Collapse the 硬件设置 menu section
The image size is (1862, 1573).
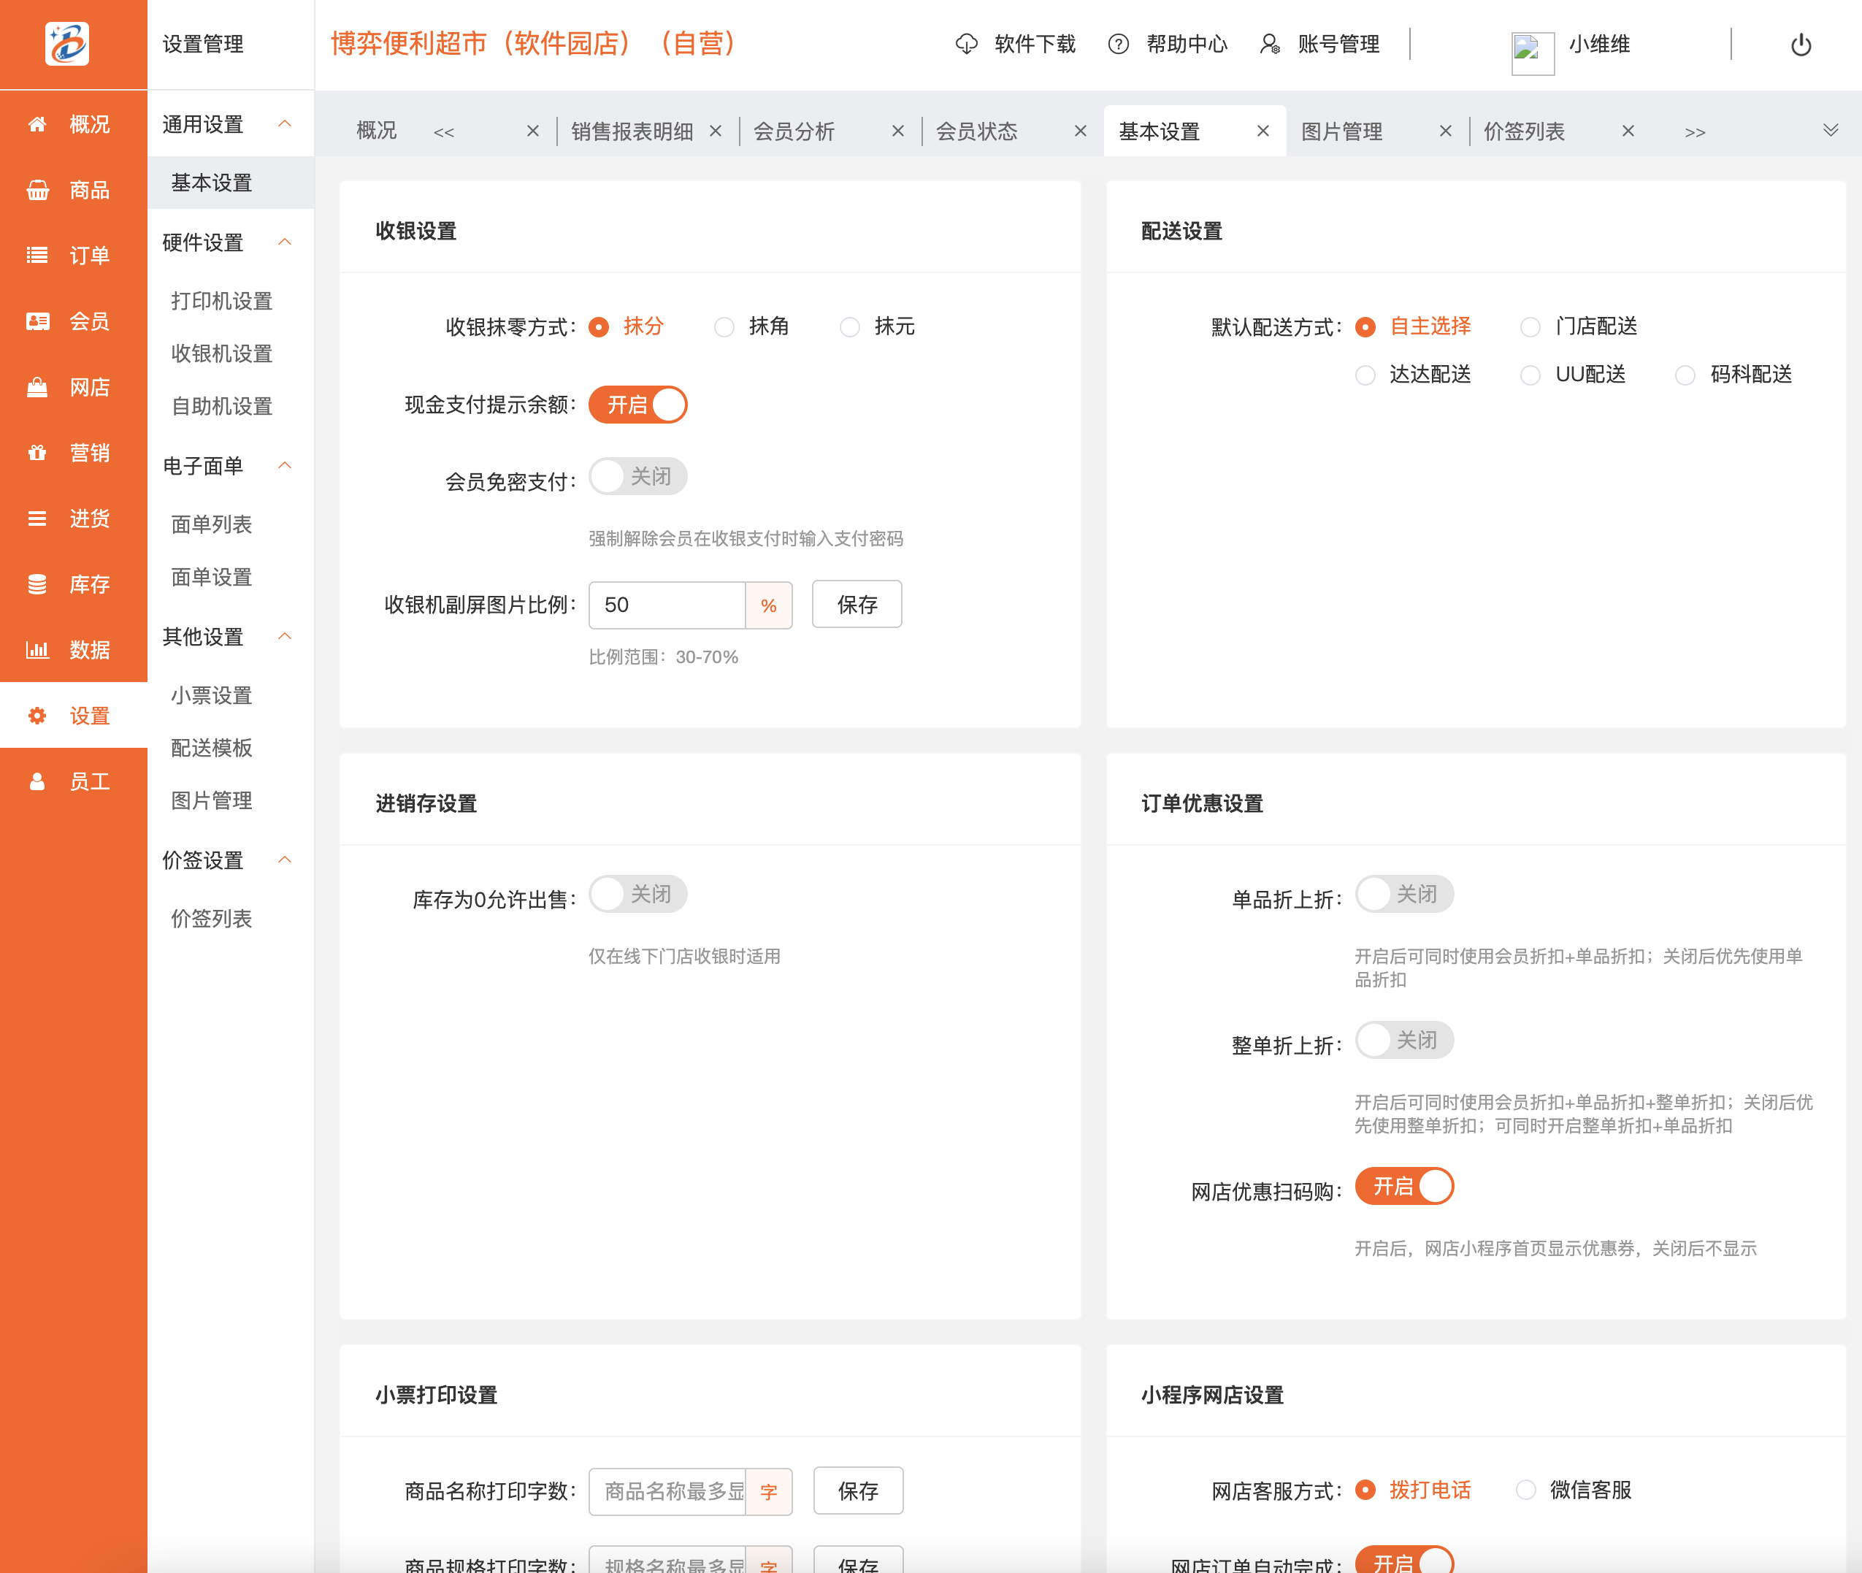click(x=286, y=242)
